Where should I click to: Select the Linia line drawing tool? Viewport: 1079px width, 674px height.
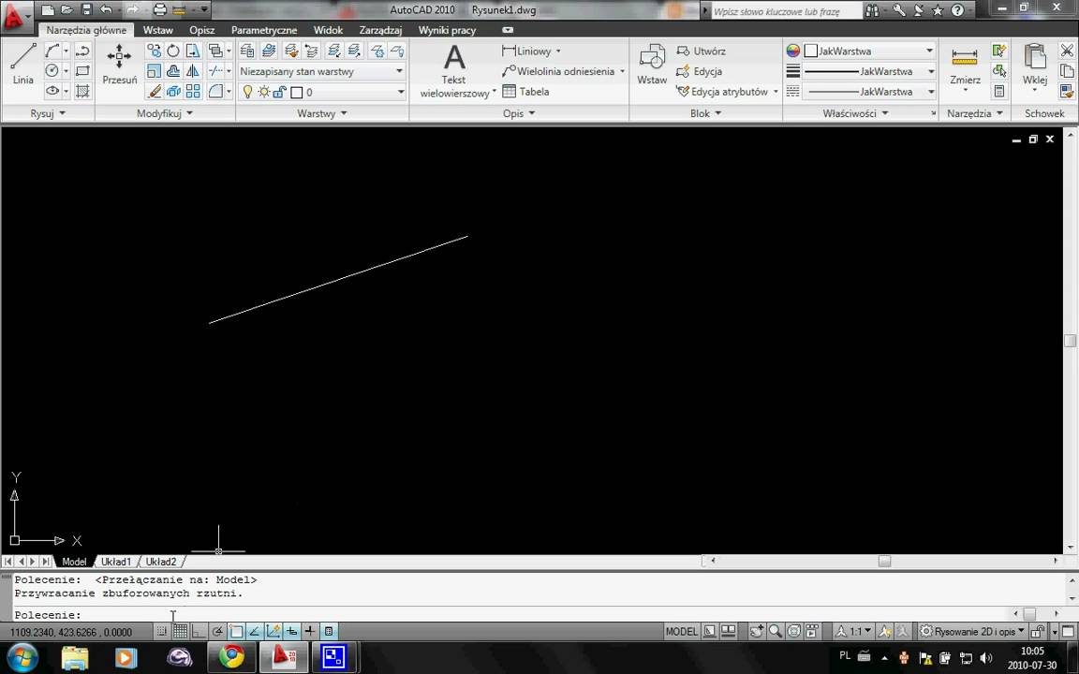22,64
